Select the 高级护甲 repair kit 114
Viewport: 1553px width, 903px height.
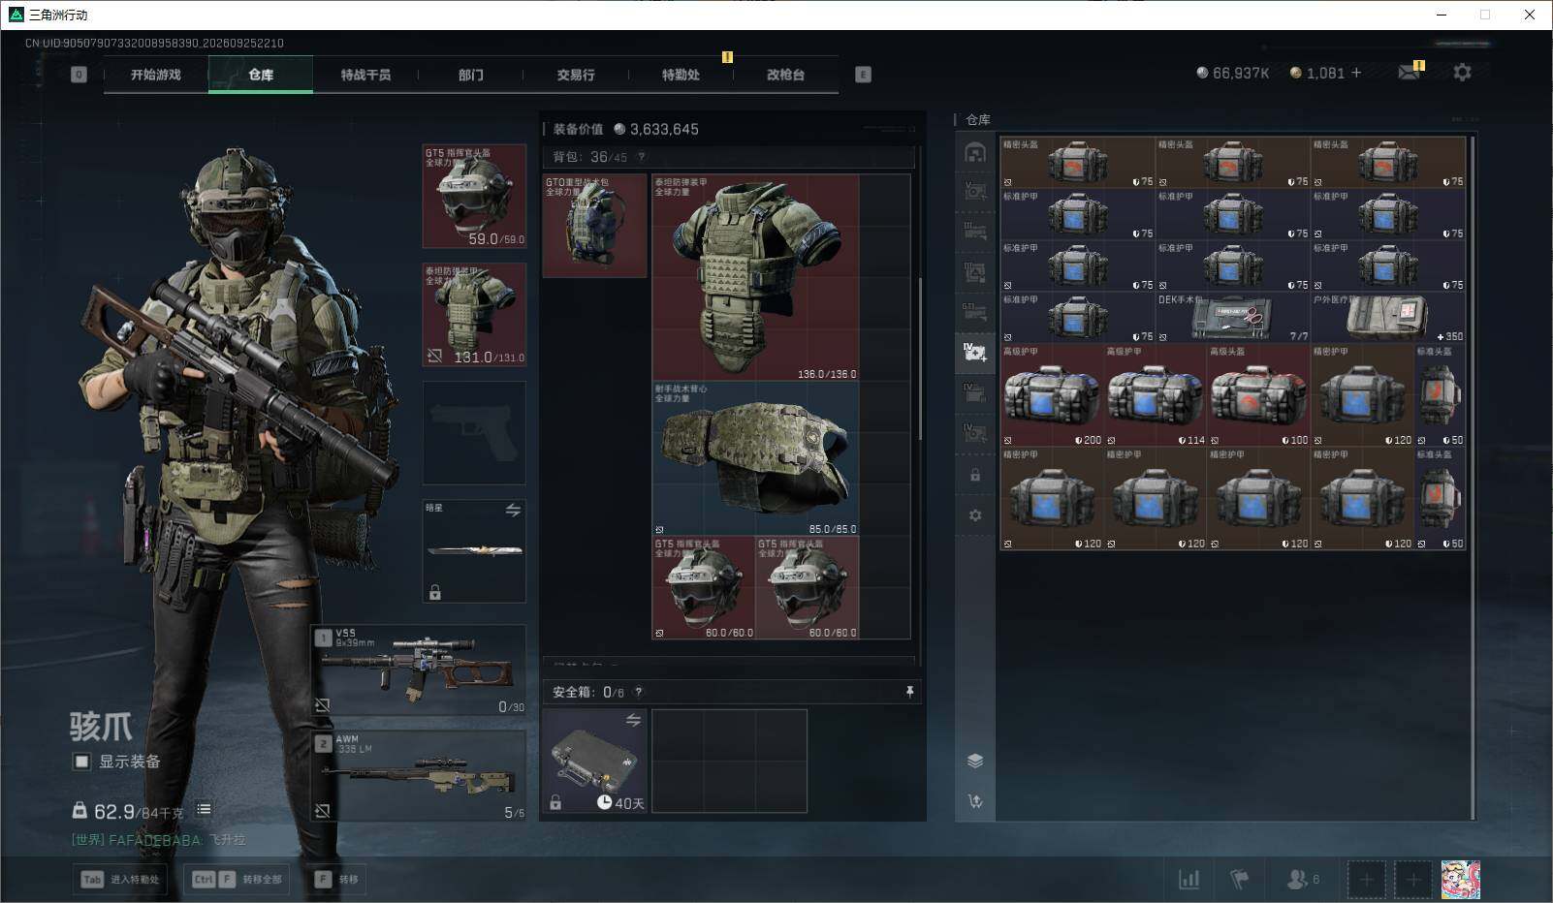tap(1156, 395)
